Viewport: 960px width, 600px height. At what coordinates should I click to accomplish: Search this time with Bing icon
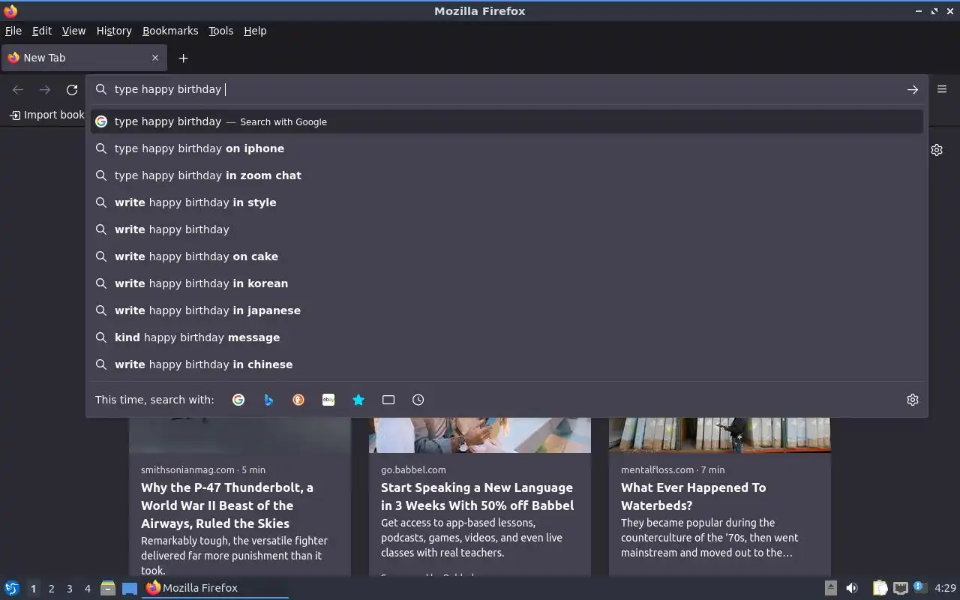click(268, 400)
